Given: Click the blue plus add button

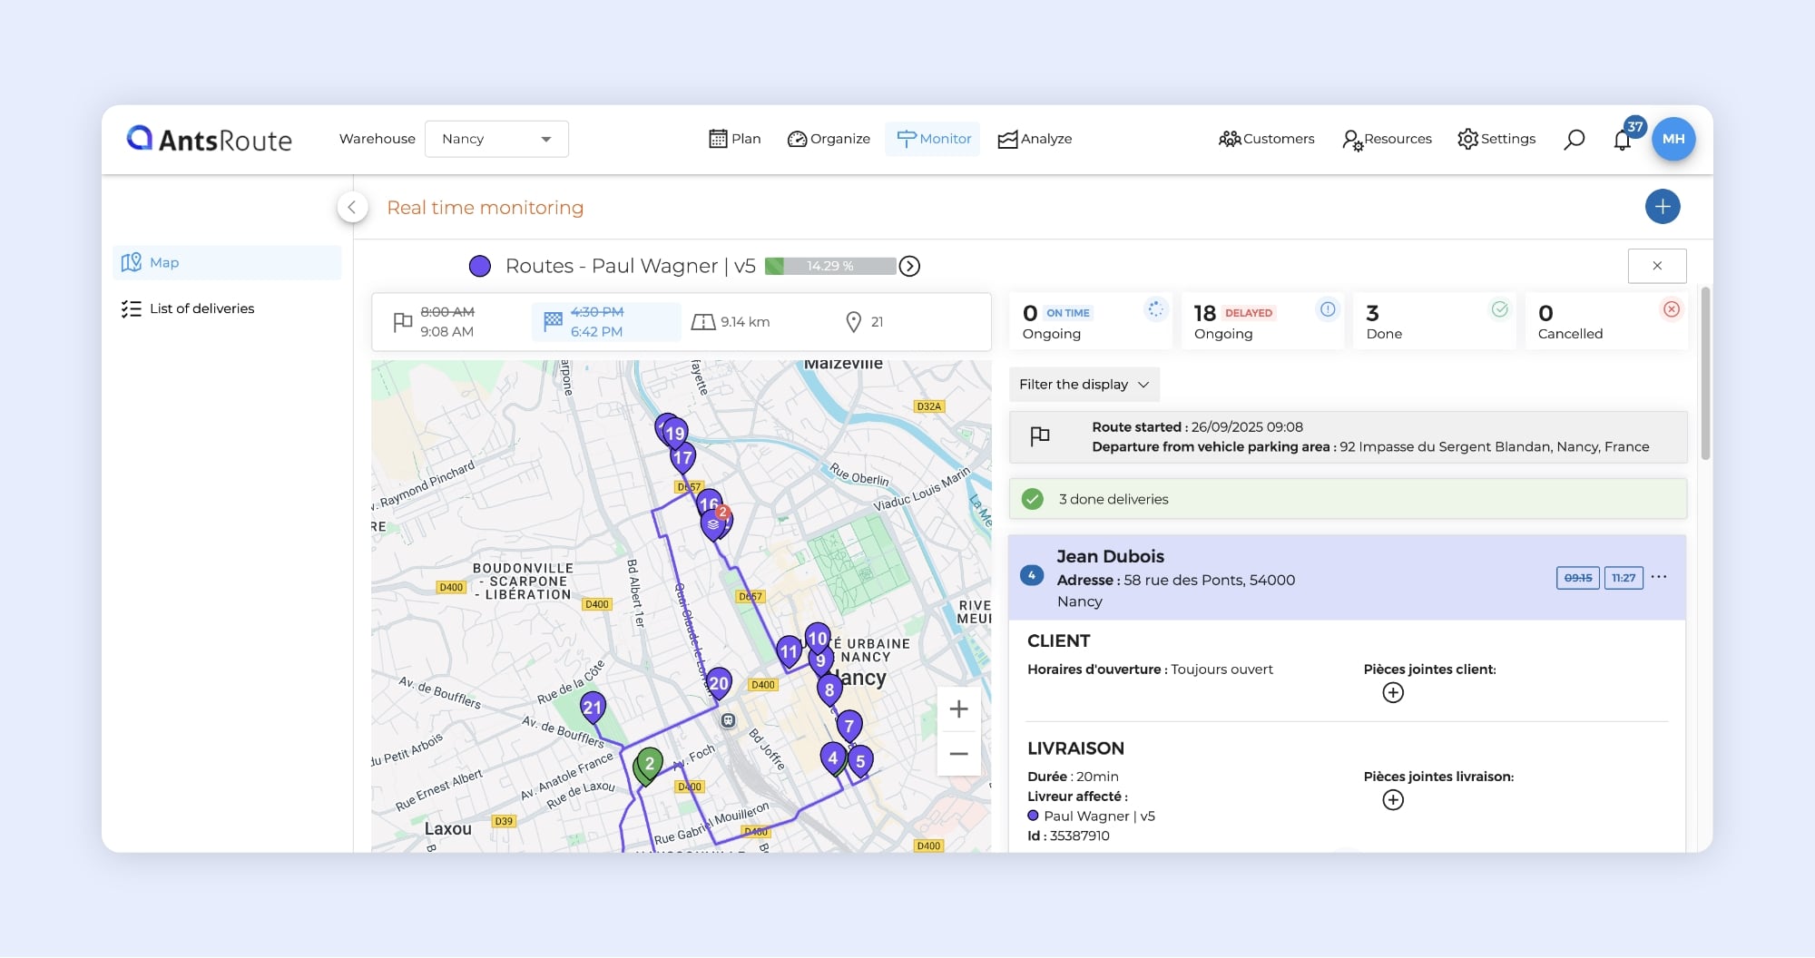Looking at the screenshot, I should (1662, 207).
